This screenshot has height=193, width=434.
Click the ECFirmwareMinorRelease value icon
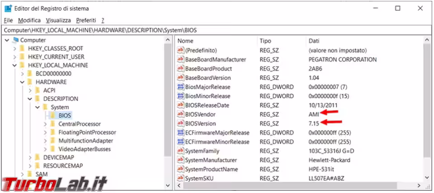click(181, 142)
